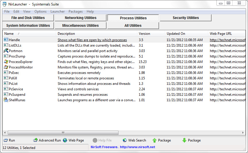Click the ProcessExplorer icon
Screen dimensions: 248x153
coord(6,62)
